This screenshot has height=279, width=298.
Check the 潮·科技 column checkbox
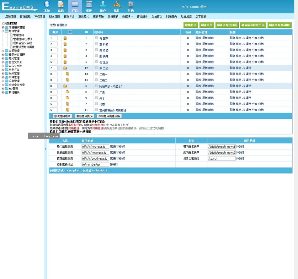(97, 44)
